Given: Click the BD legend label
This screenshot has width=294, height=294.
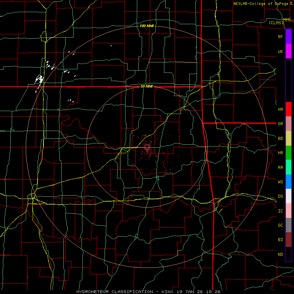Looking at the screenshot, I should (281, 139).
